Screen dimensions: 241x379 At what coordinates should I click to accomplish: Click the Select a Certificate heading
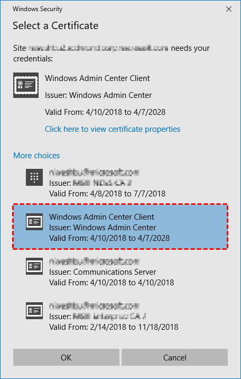pyautogui.click(x=55, y=25)
